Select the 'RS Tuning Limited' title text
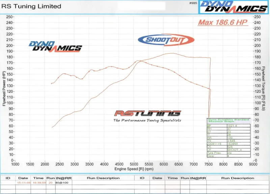 [31, 6]
